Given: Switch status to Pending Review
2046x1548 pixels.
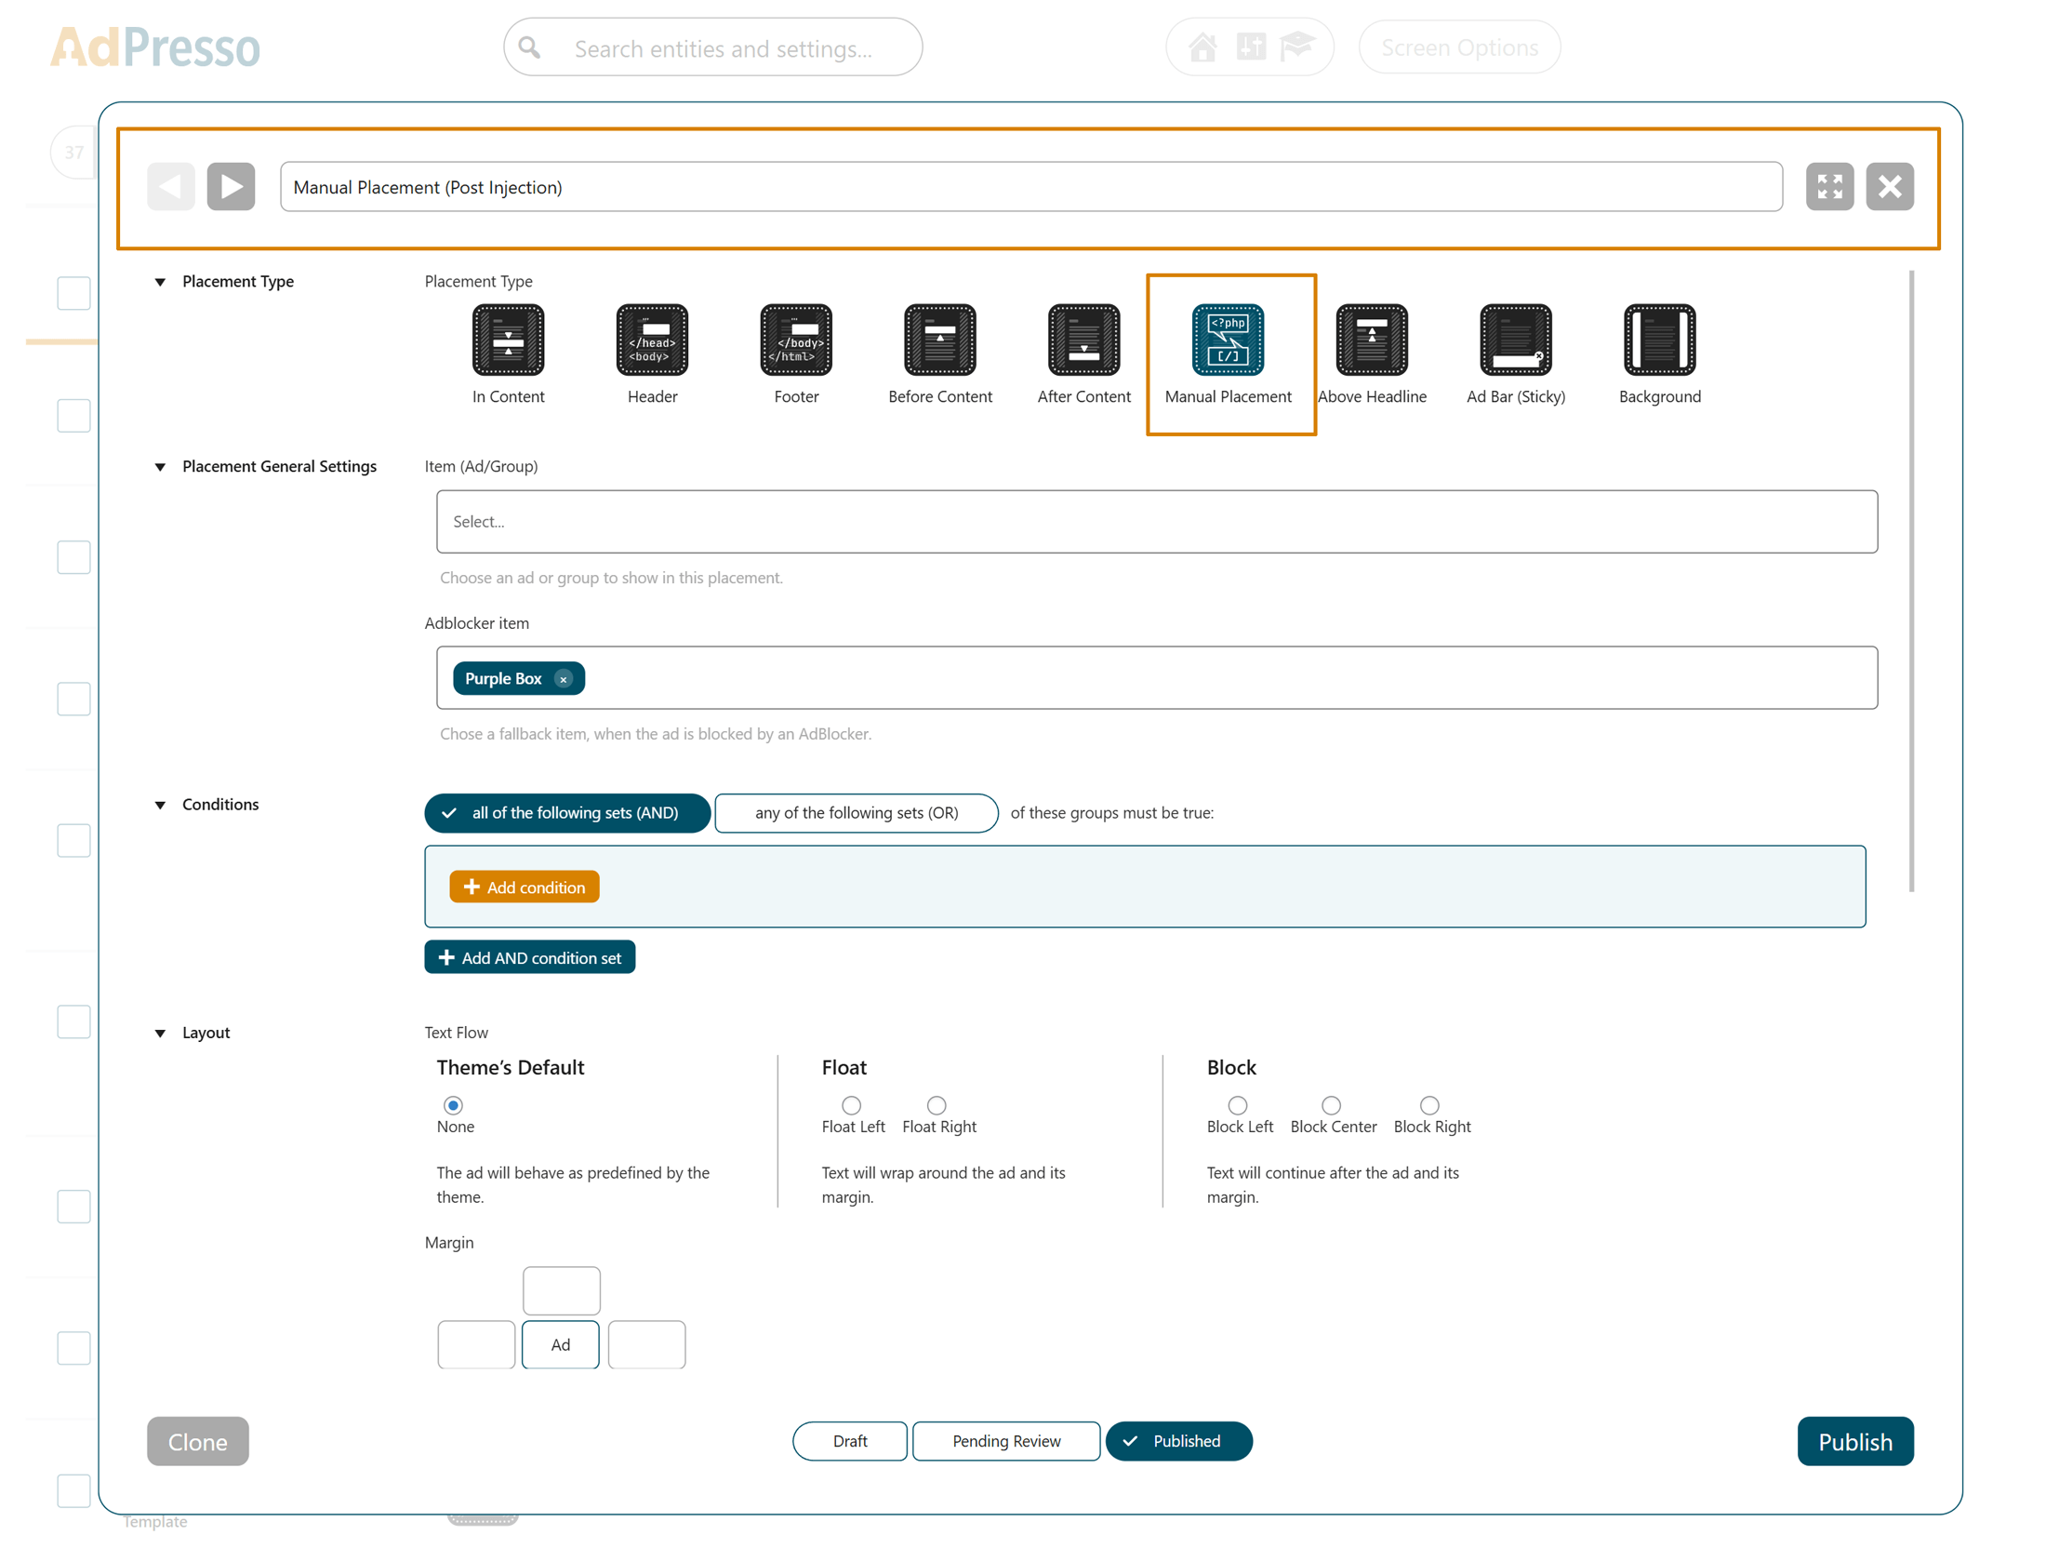Looking at the screenshot, I should click(x=1006, y=1441).
